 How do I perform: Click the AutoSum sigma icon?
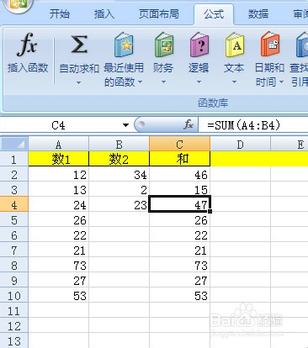pos(79,45)
